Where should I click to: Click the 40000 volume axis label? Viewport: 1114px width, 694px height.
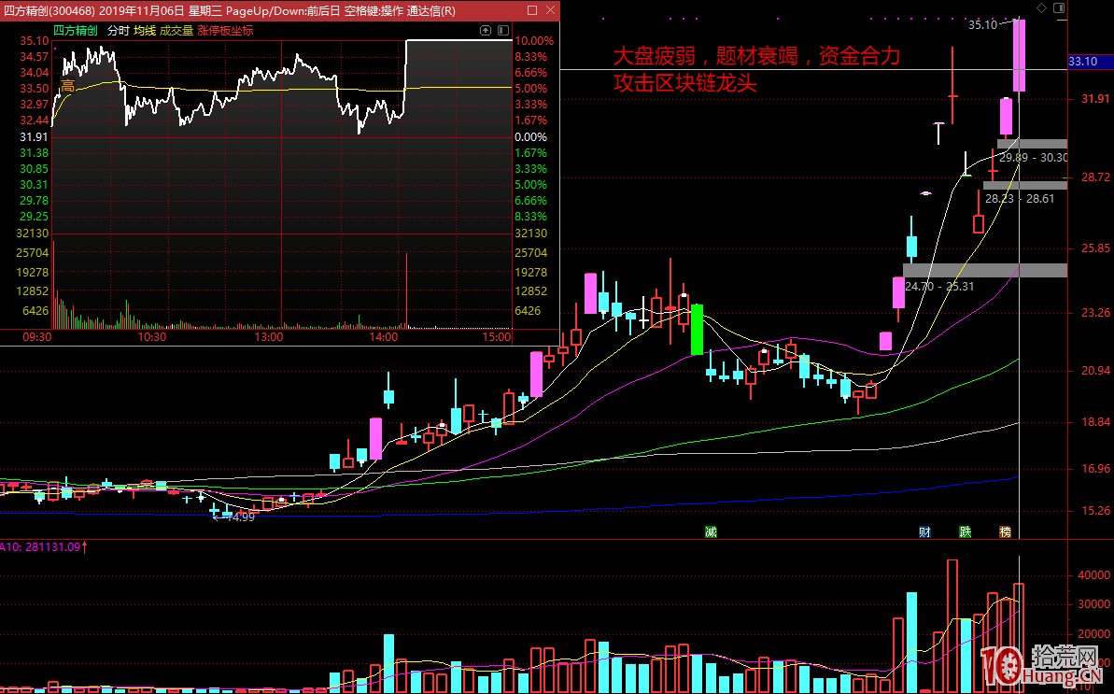pyautogui.click(x=1093, y=575)
